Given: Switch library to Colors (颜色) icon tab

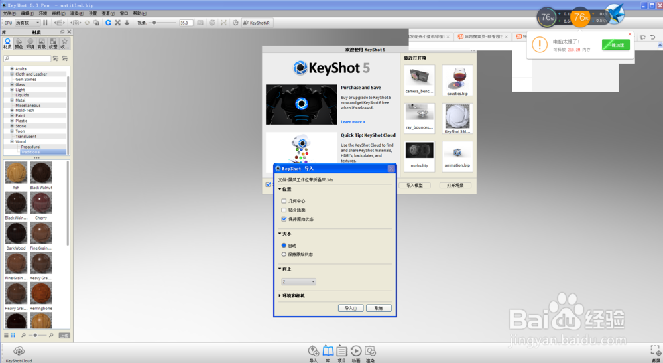Looking at the screenshot, I should [x=19, y=43].
